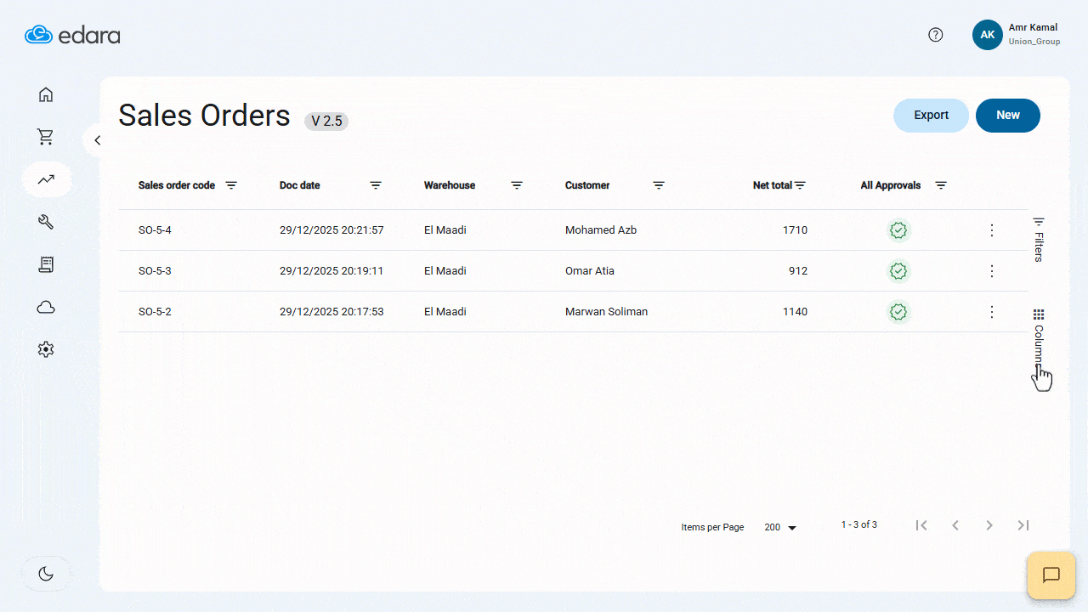Open the Items per Page dropdown

coord(779,527)
